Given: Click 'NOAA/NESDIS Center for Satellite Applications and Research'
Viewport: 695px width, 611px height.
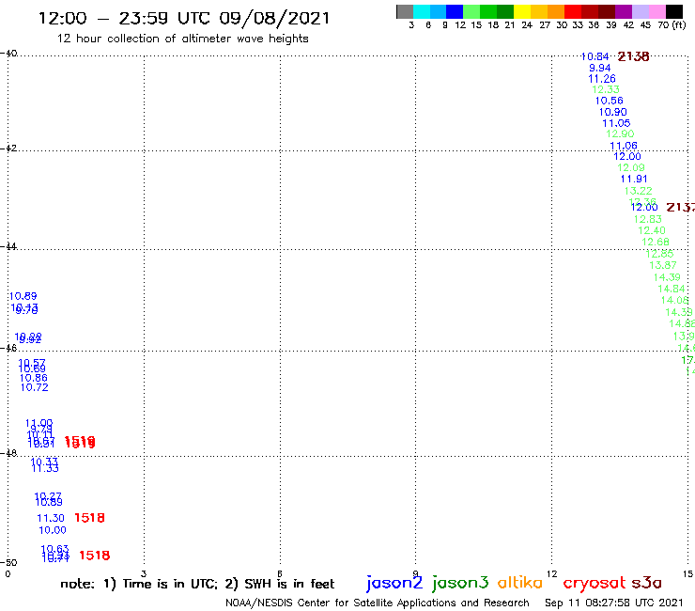Looking at the screenshot, I should [x=378, y=603].
